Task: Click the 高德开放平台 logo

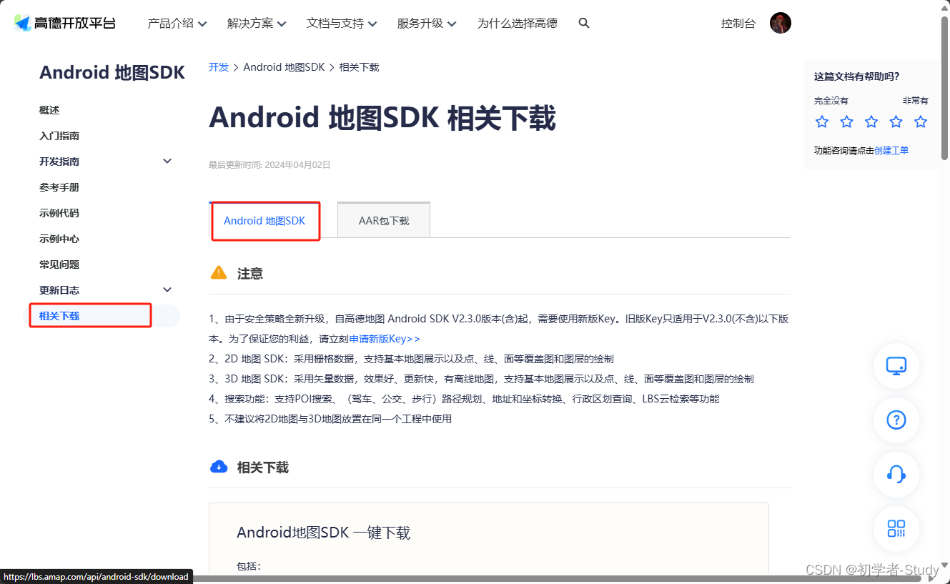Action: (65, 23)
